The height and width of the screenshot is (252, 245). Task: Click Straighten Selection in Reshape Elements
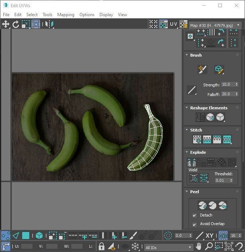(x=200, y=117)
